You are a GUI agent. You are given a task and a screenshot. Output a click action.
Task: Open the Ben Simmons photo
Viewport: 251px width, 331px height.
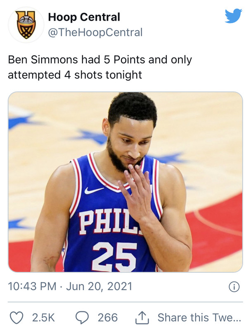[x=125, y=182]
